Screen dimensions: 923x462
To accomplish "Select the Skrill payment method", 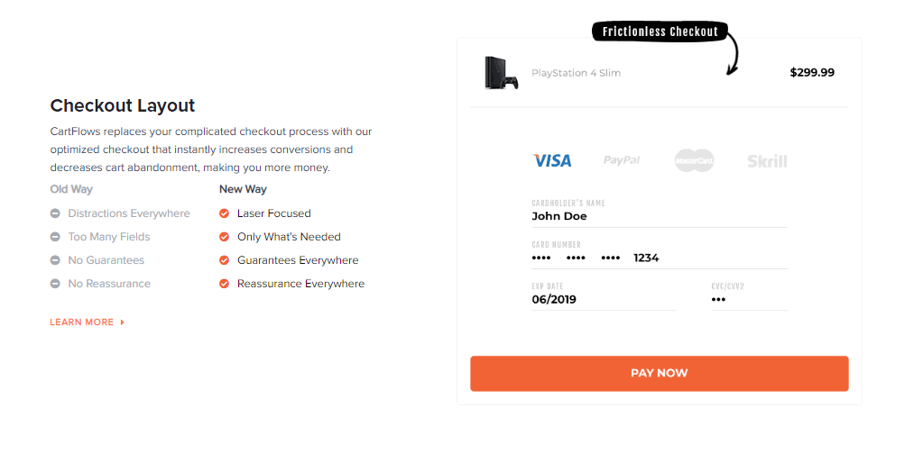I will 767,161.
